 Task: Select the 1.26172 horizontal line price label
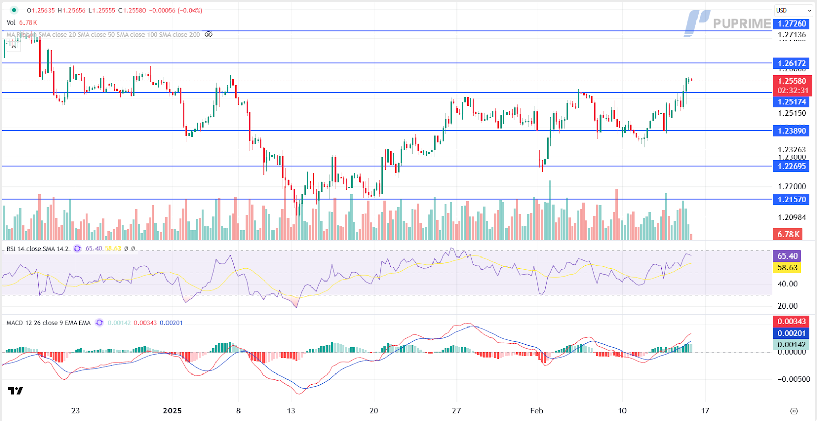click(791, 63)
